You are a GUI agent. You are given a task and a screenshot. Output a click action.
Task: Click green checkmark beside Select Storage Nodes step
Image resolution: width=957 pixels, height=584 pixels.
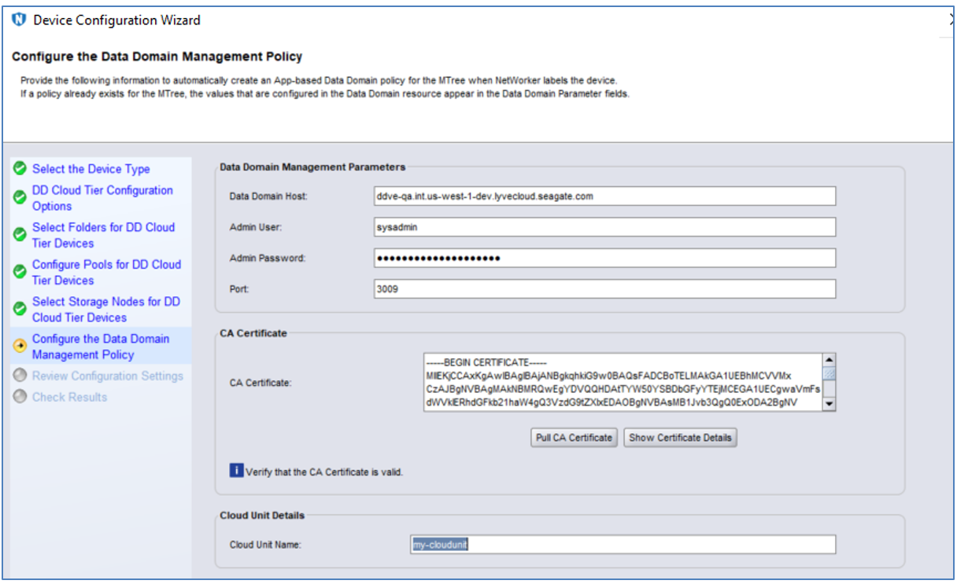tap(20, 309)
